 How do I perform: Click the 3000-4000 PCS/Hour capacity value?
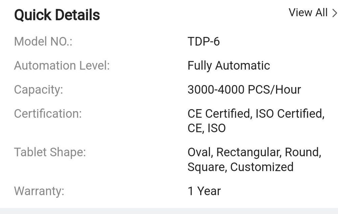pyautogui.click(x=244, y=89)
